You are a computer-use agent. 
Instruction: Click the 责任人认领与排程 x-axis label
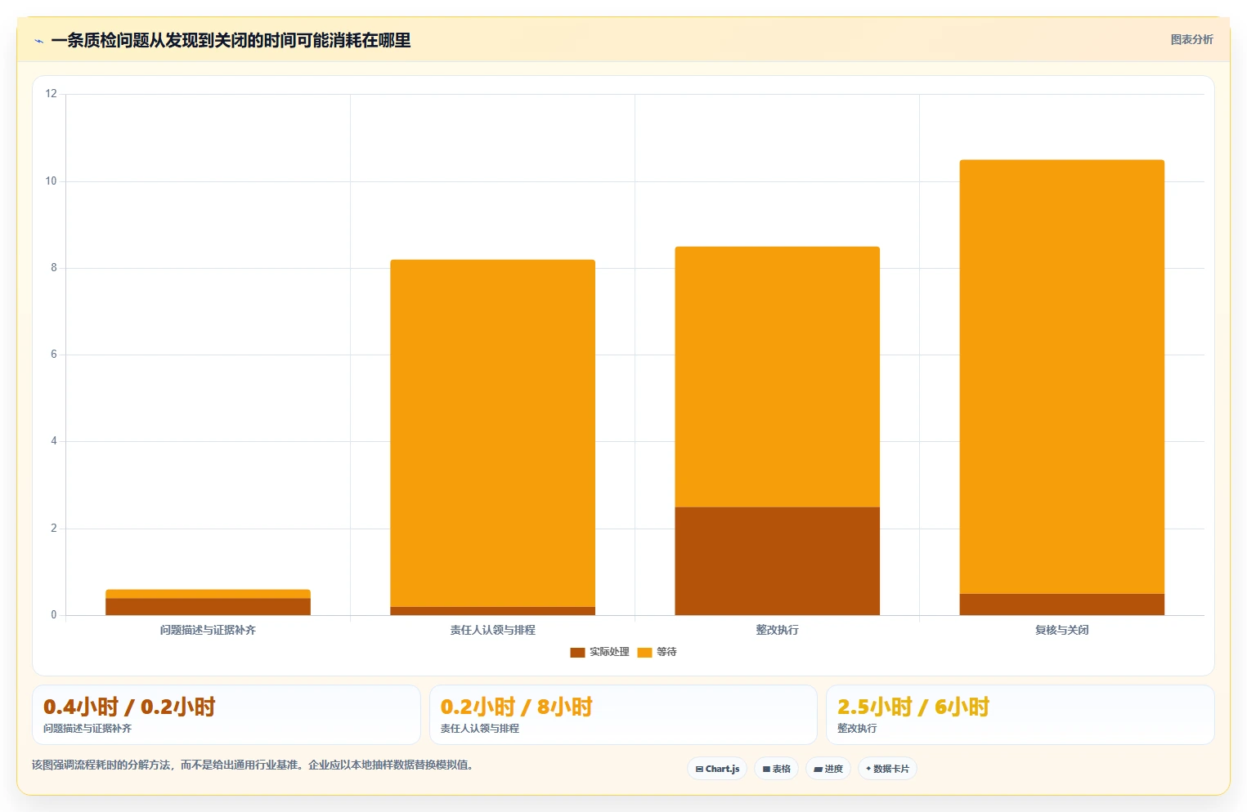click(x=492, y=630)
